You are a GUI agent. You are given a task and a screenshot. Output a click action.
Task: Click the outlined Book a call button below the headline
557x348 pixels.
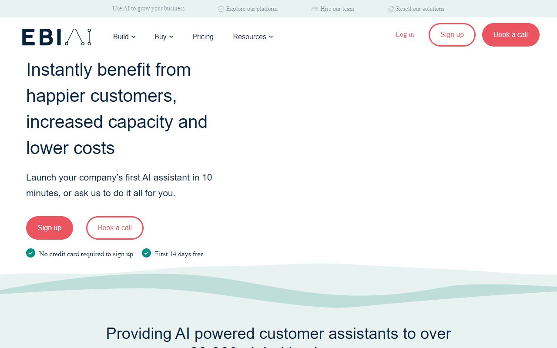pos(114,228)
